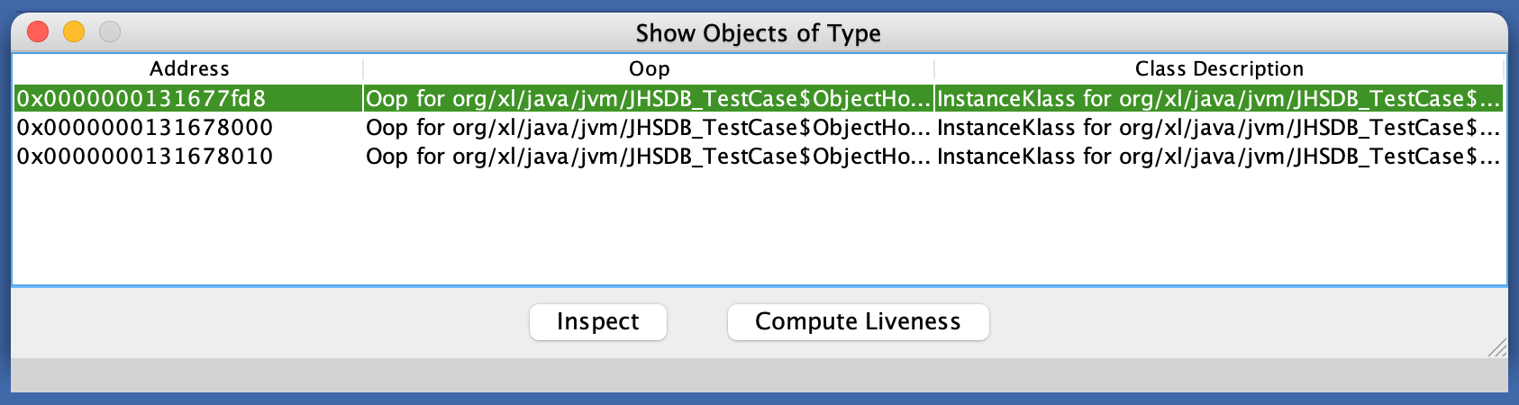Click the Inspect button
1519x405 pixels.
(x=597, y=322)
